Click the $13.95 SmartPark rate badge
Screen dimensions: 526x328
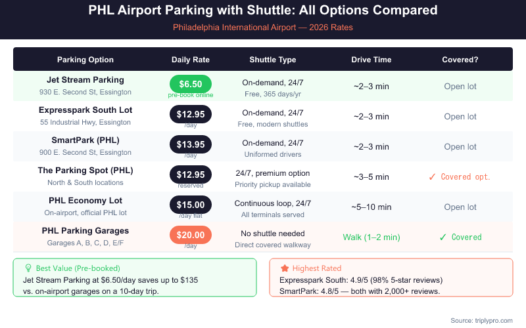point(191,144)
